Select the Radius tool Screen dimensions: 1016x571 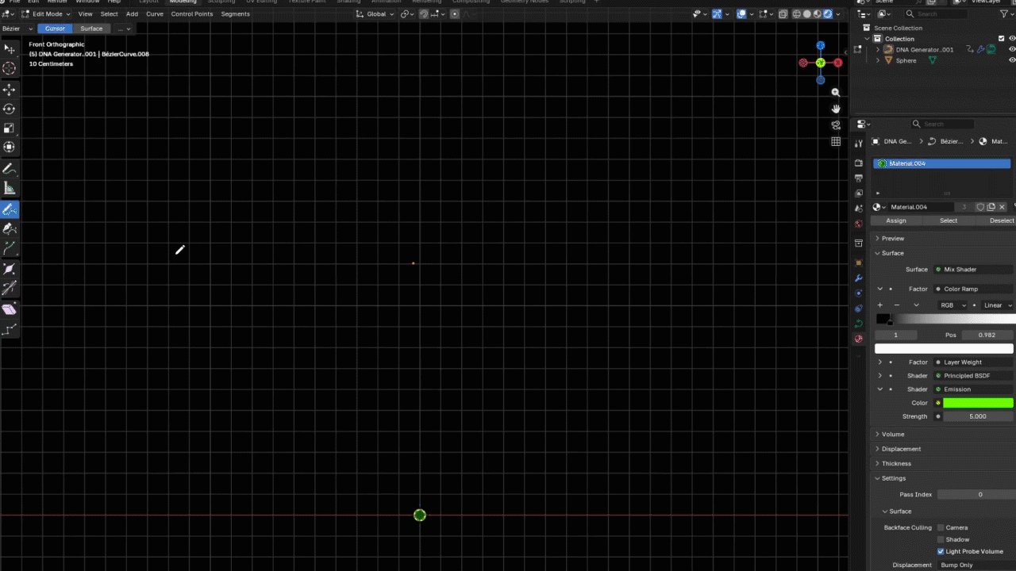coord(10,269)
